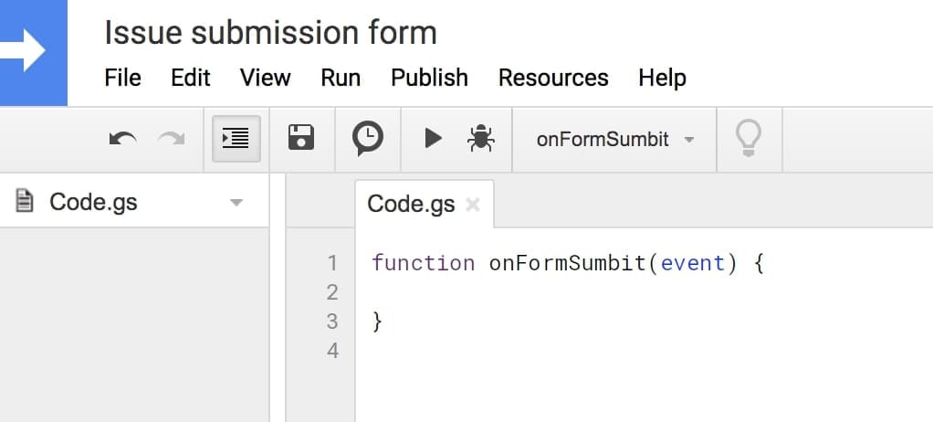This screenshot has height=422, width=933.
Task: Run the selected function
Action: point(433,138)
